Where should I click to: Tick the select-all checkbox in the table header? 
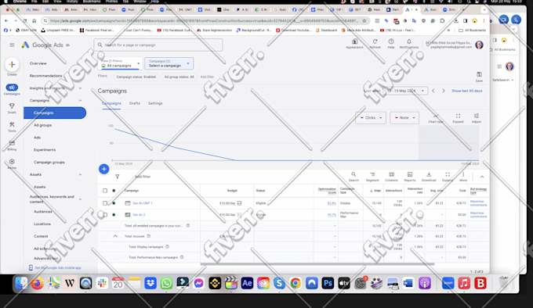click(x=105, y=191)
